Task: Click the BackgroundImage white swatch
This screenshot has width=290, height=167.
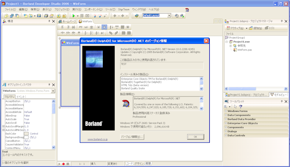Action: coord(26,137)
